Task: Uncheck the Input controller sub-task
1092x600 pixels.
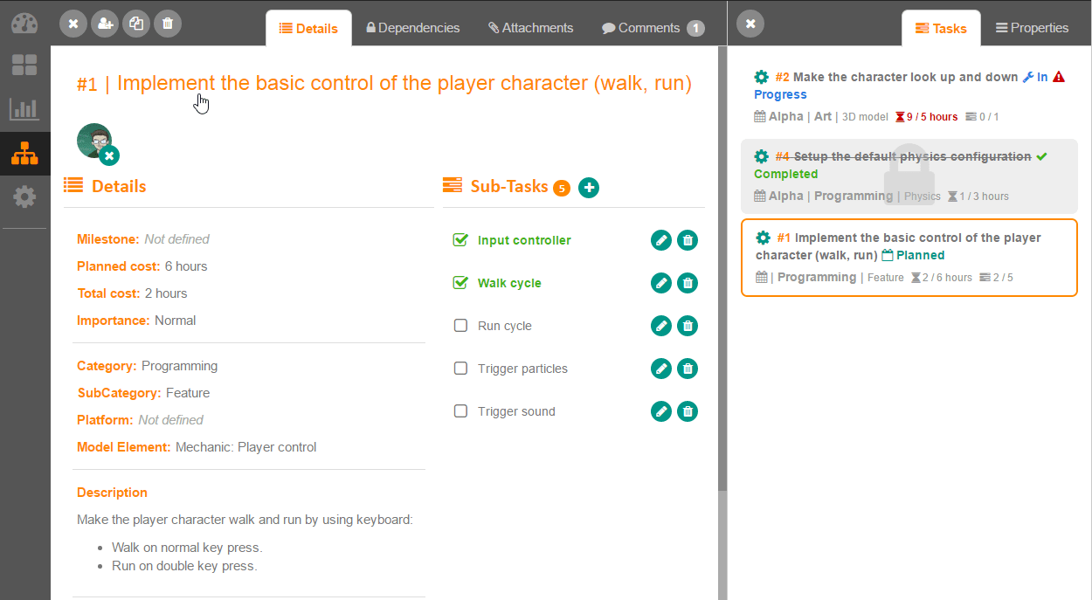Action: click(460, 240)
